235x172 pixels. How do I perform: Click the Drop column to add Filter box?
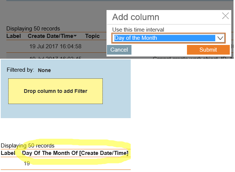(x=55, y=91)
